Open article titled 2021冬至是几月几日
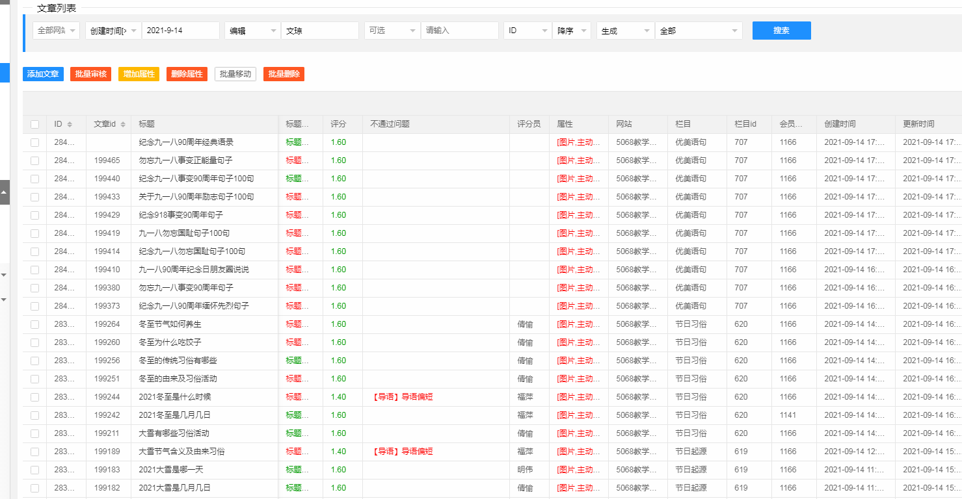This screenshot has height=499, width=962. coord(174,415)
